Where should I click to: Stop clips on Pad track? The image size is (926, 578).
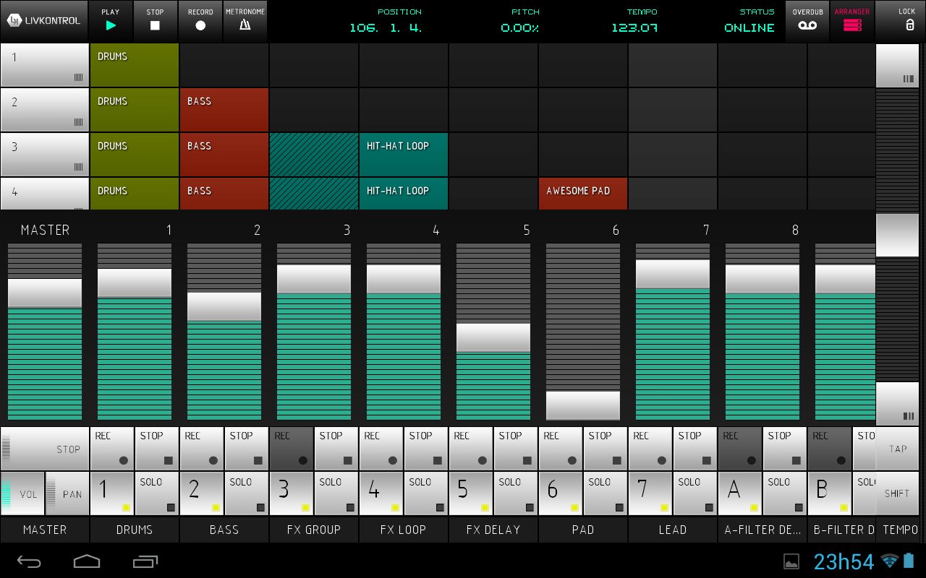tap(606, 448)
